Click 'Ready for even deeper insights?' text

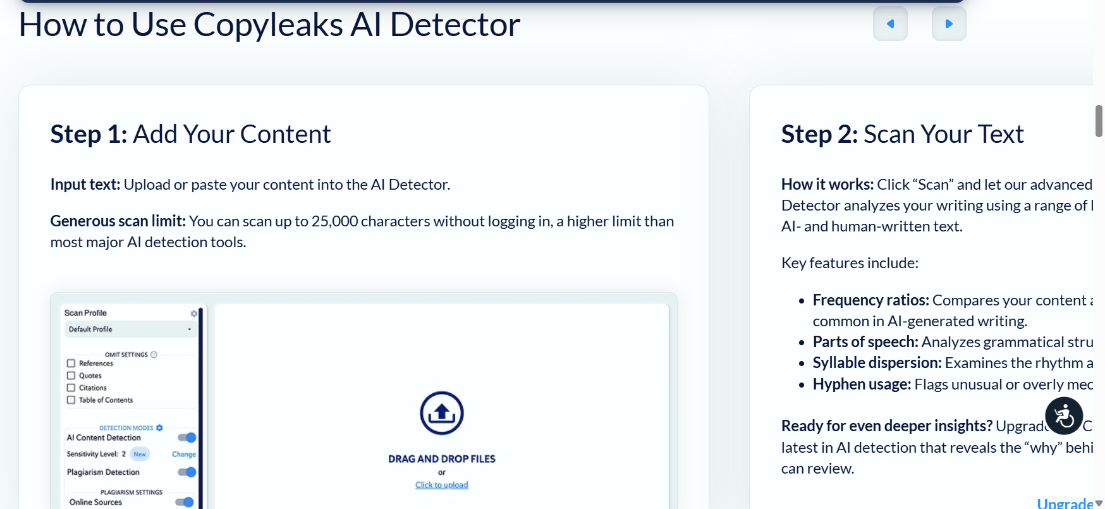click(x=887, y=426)
